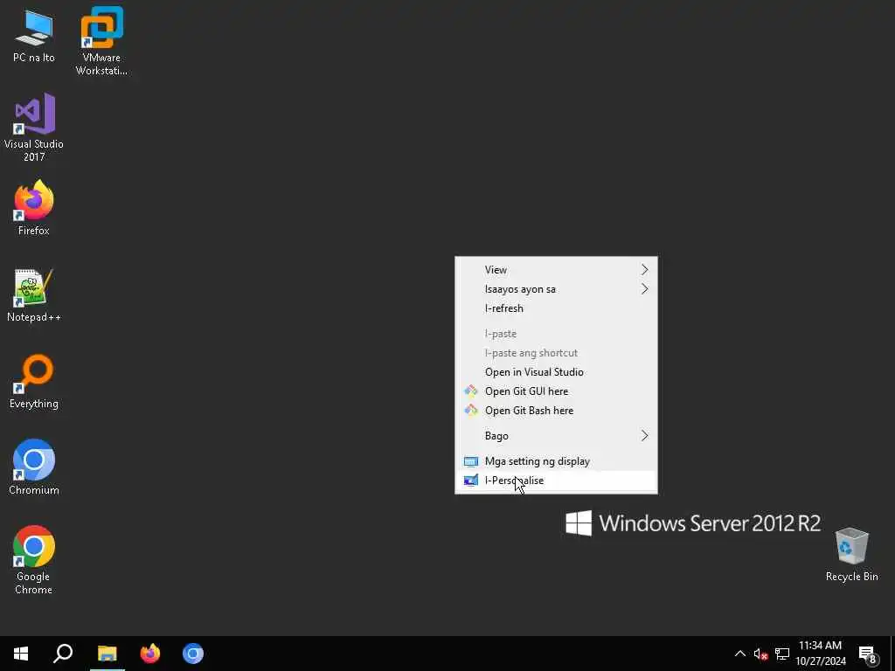Screen dimensions: 895x671
Task: Open Mga setting ng display
Action: 556,461
